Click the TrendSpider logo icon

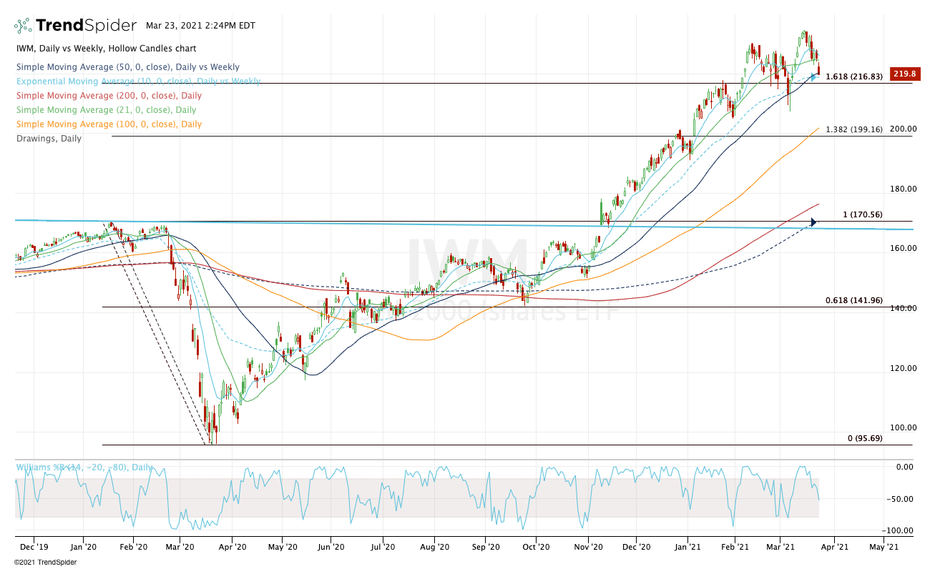24,26
